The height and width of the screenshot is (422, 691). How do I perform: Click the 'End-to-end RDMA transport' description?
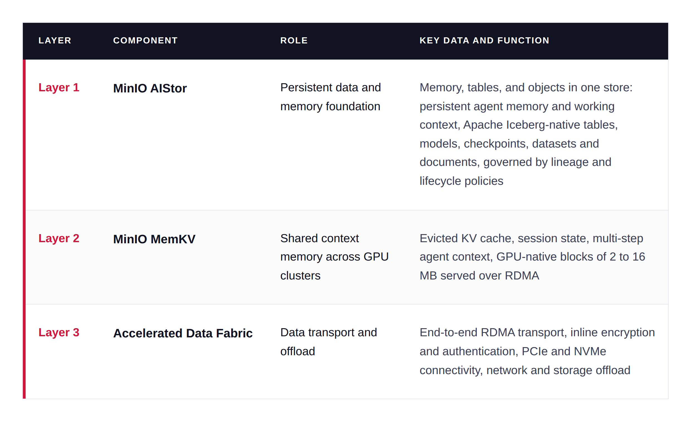(537, 351)
